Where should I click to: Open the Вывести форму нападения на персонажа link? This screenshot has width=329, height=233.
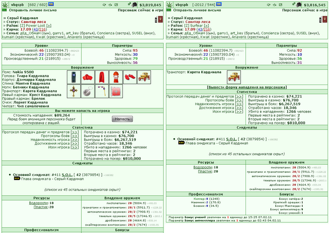tap(247, 87)
